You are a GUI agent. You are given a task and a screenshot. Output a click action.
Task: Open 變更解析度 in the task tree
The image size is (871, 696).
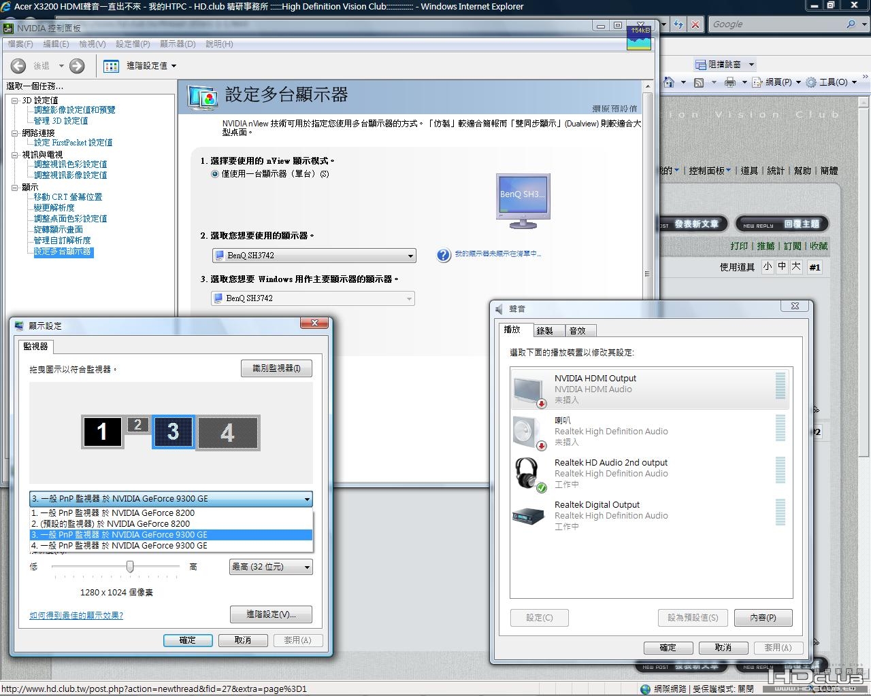coord(54,208)
